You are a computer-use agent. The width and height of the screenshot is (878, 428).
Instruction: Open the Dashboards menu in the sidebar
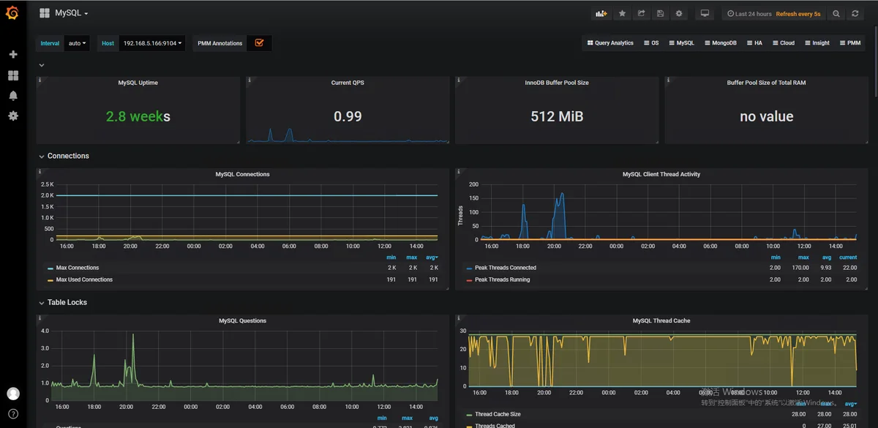(x=12, y=75)
